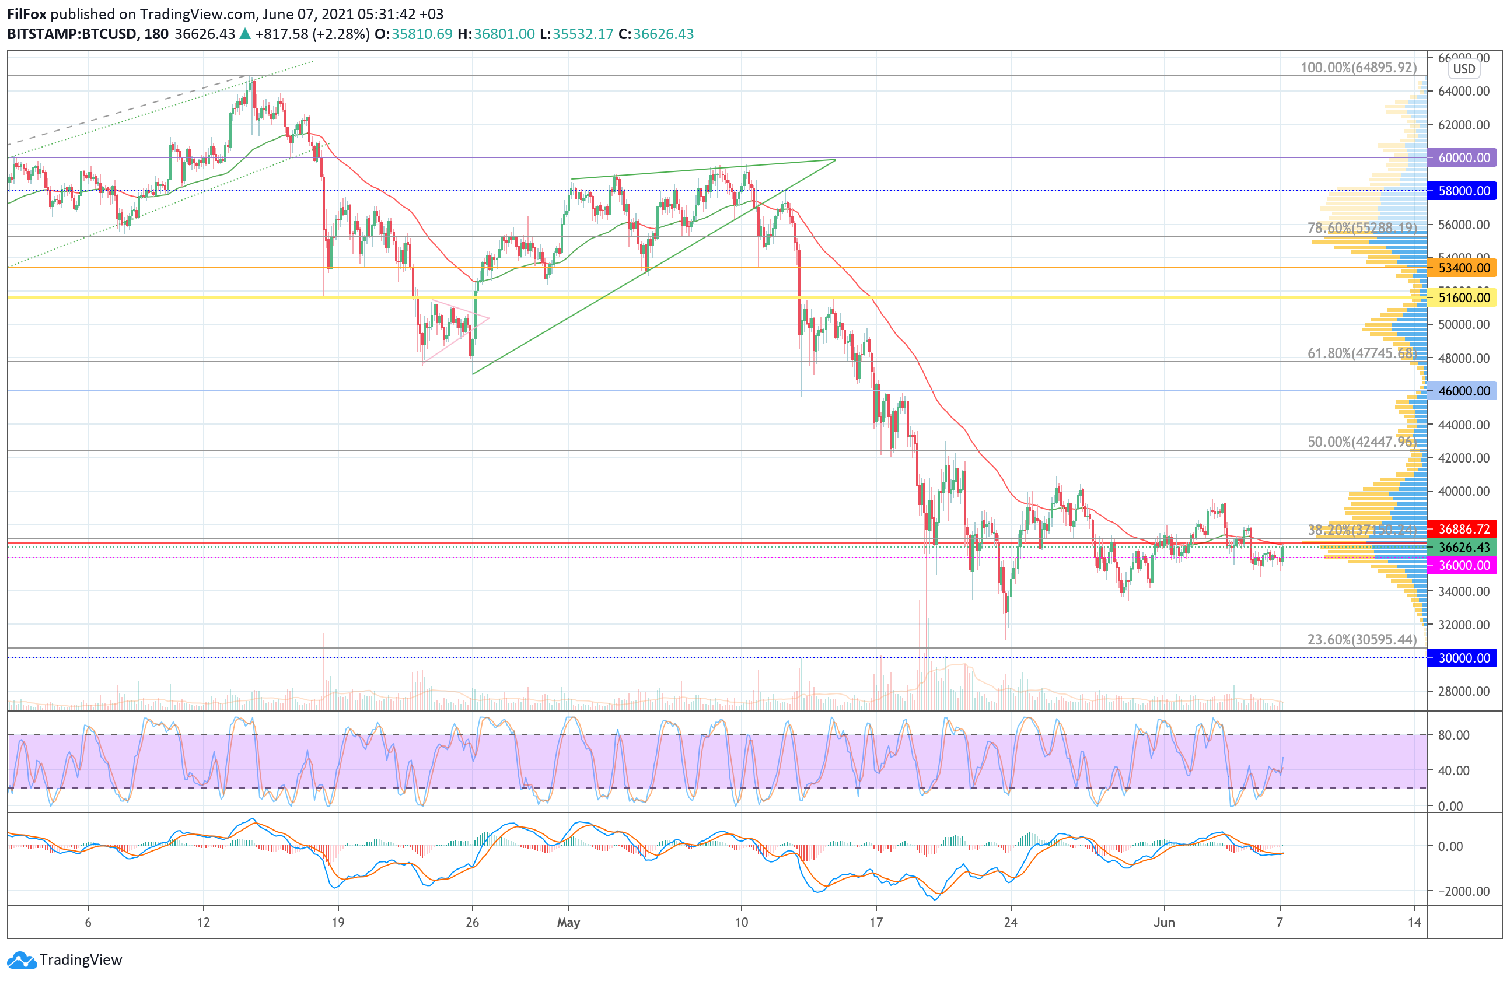
Task: Click the May label on time axis
Action: point(568,923)
